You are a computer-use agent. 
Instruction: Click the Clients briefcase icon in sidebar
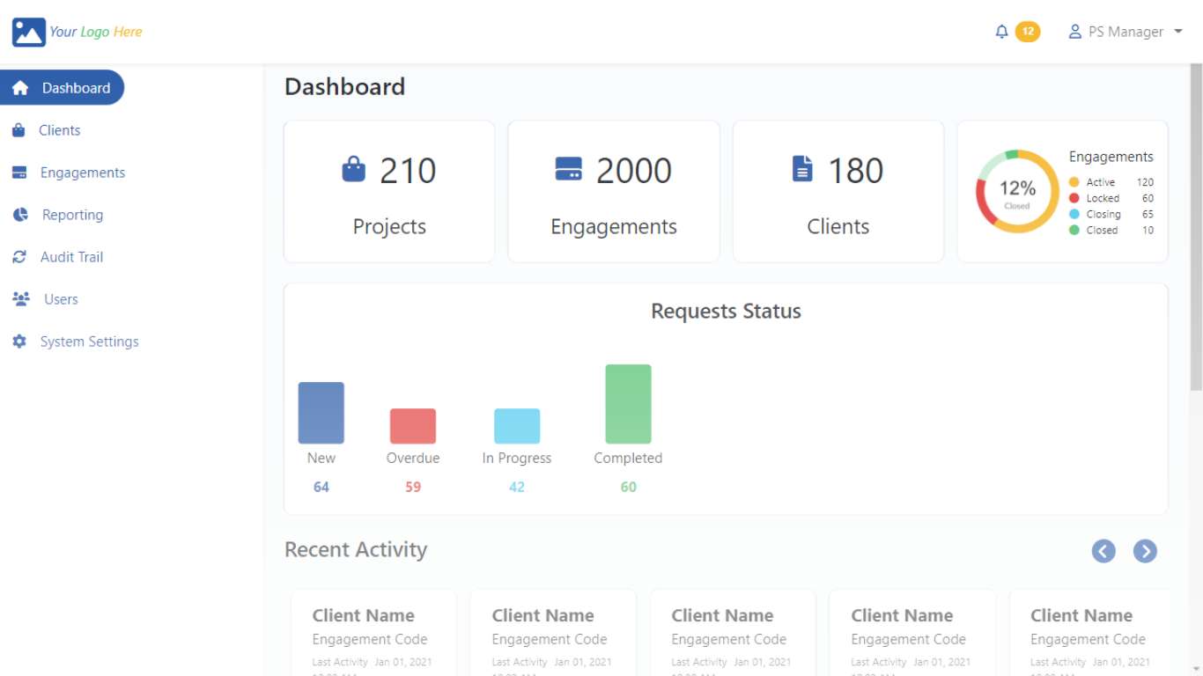click(18, 130)
